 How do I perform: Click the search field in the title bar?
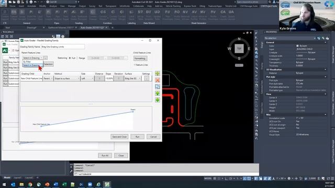tap(252, 2)
